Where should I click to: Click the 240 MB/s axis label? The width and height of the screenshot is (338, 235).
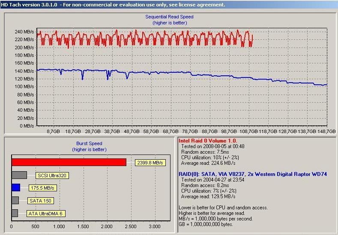click(24, 32)
